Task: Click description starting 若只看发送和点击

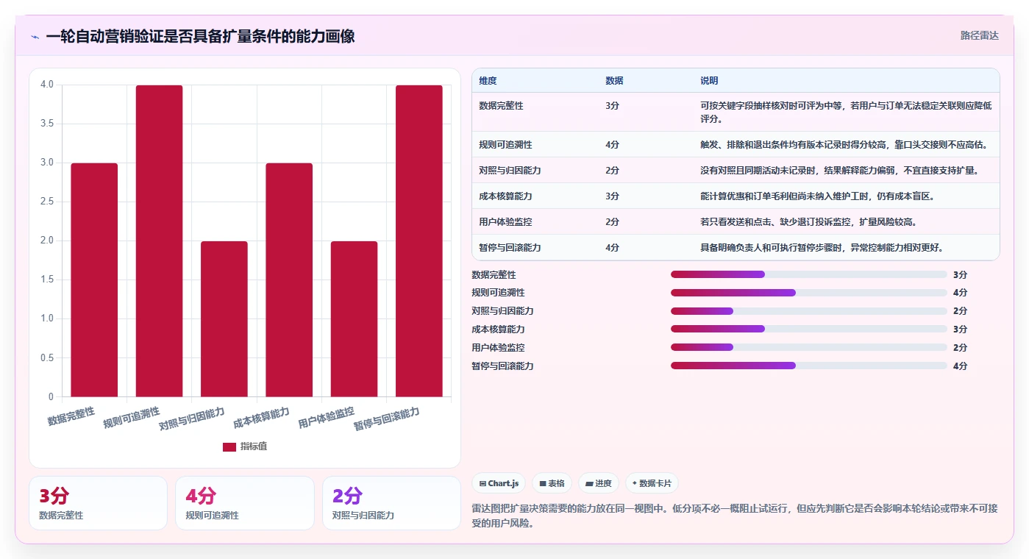Action: tap(808, 222)
